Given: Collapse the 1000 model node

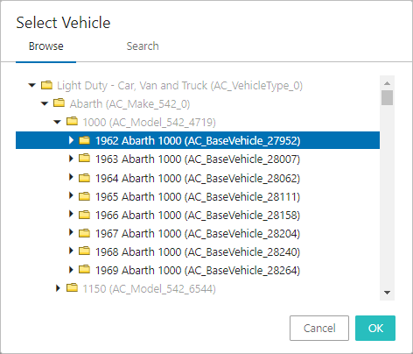Looking at the screenshot, I should coord(58,122).
